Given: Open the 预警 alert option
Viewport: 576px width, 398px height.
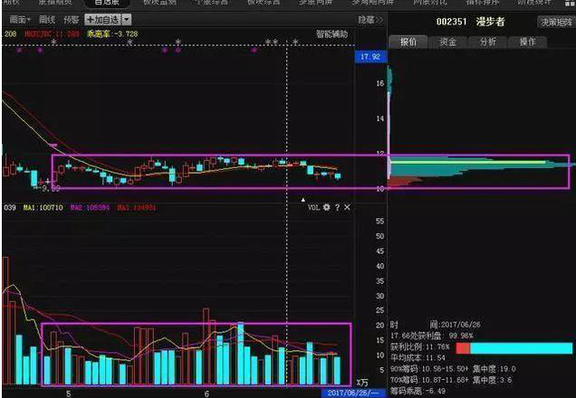Looking at the screenshot, I should point(72,18).
